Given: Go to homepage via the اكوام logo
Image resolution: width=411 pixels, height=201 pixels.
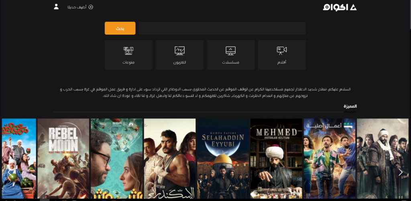Looking at the screenshot, I should point(340,7).
